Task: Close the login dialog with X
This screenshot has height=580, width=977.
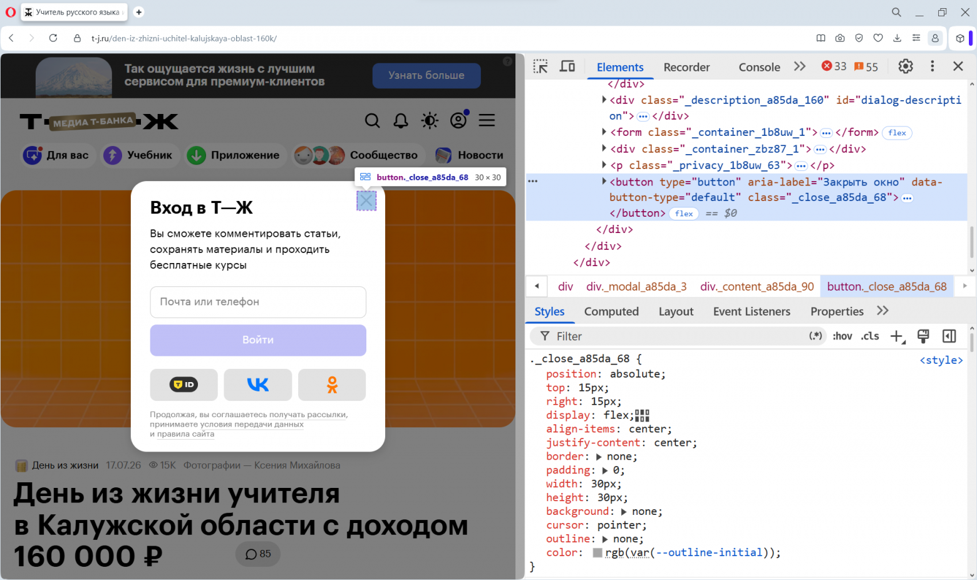Action: point(366,201)
